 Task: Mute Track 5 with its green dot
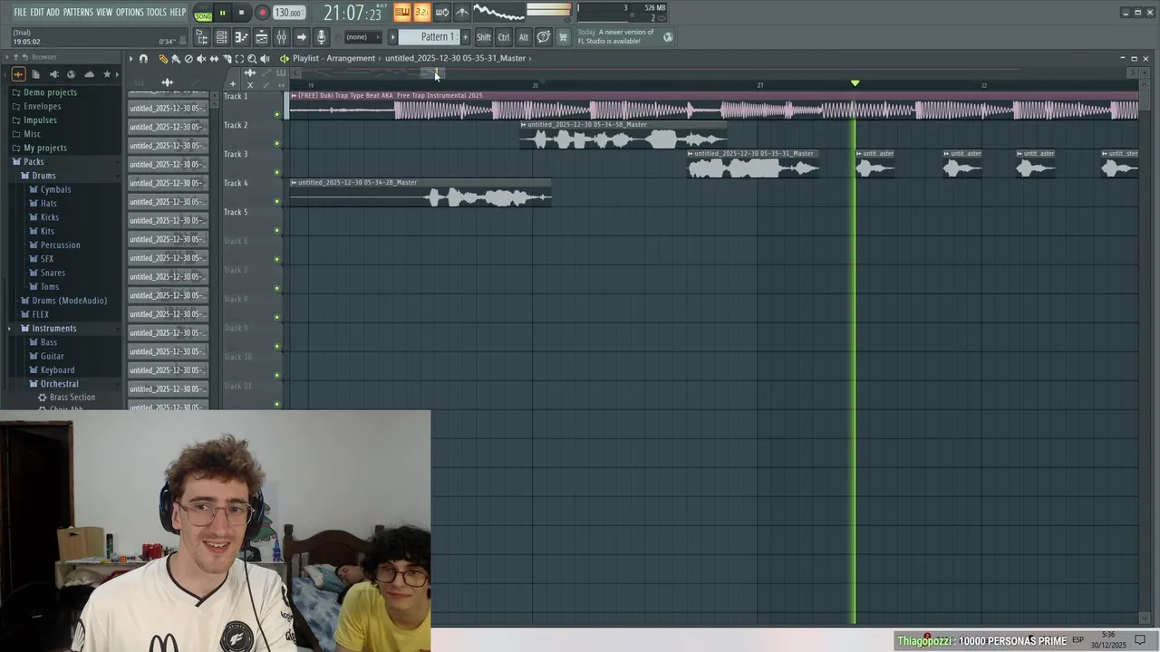point(277,230)
